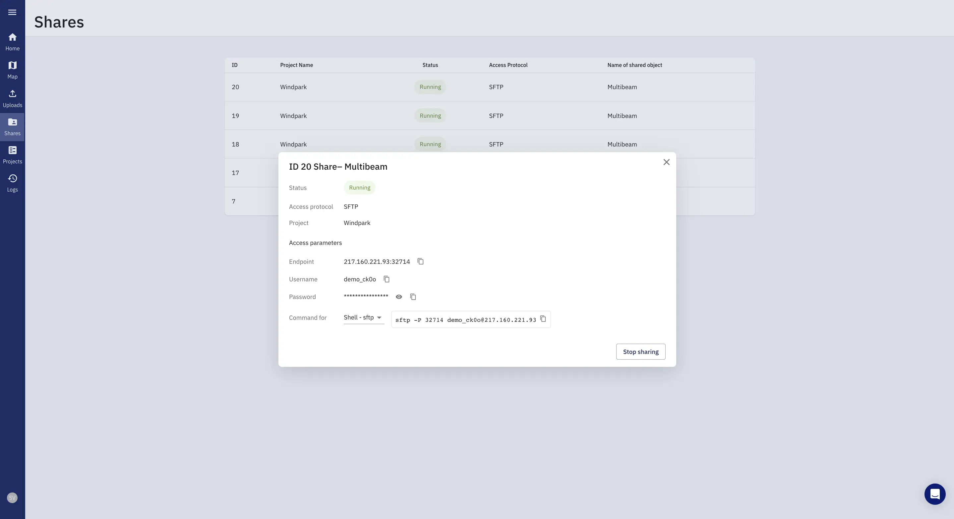Copy the endpoint 217.160.221.93:32714

tap(420, 261)
